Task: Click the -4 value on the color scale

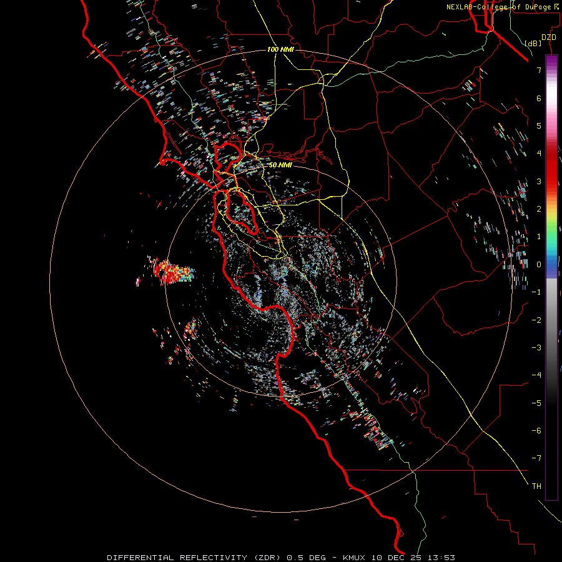Action: pyautogui.click(x=536, y=375)
